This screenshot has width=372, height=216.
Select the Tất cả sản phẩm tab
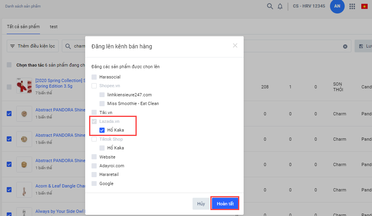pos(23,27)
